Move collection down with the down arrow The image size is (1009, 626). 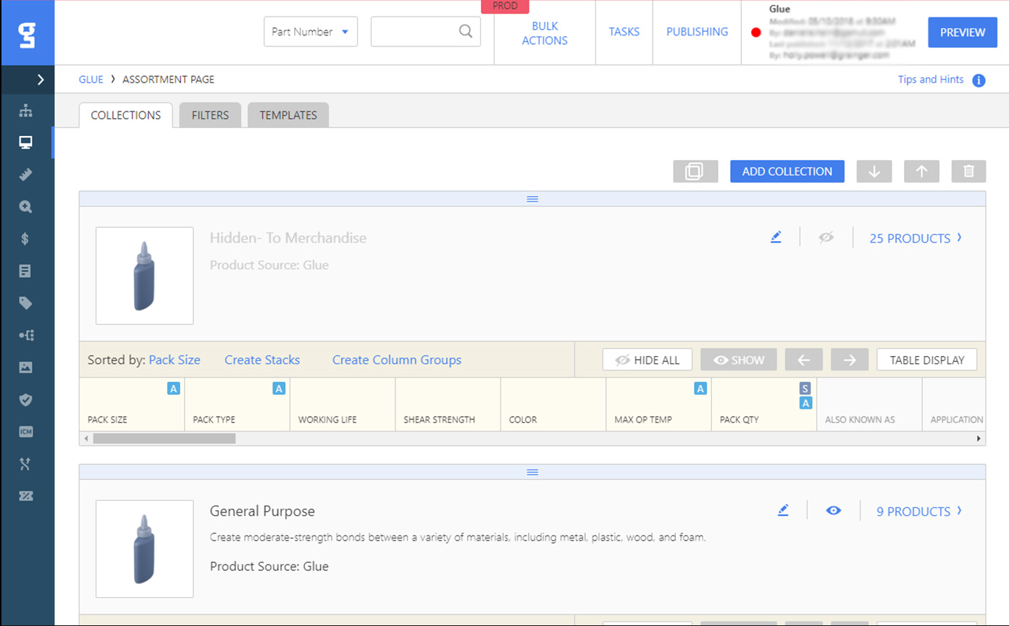[x=874, y=172]
